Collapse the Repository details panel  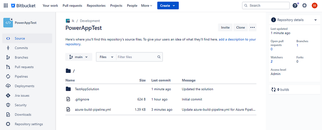[316, 20]
